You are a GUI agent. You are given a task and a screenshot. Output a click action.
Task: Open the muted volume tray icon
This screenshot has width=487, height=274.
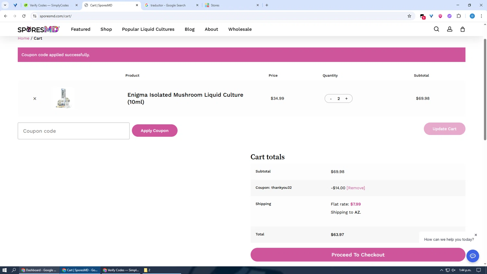454,270
